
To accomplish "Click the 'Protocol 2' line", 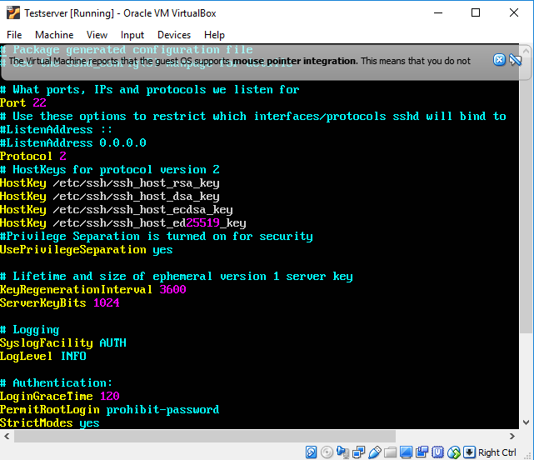I will click(33, 156).
